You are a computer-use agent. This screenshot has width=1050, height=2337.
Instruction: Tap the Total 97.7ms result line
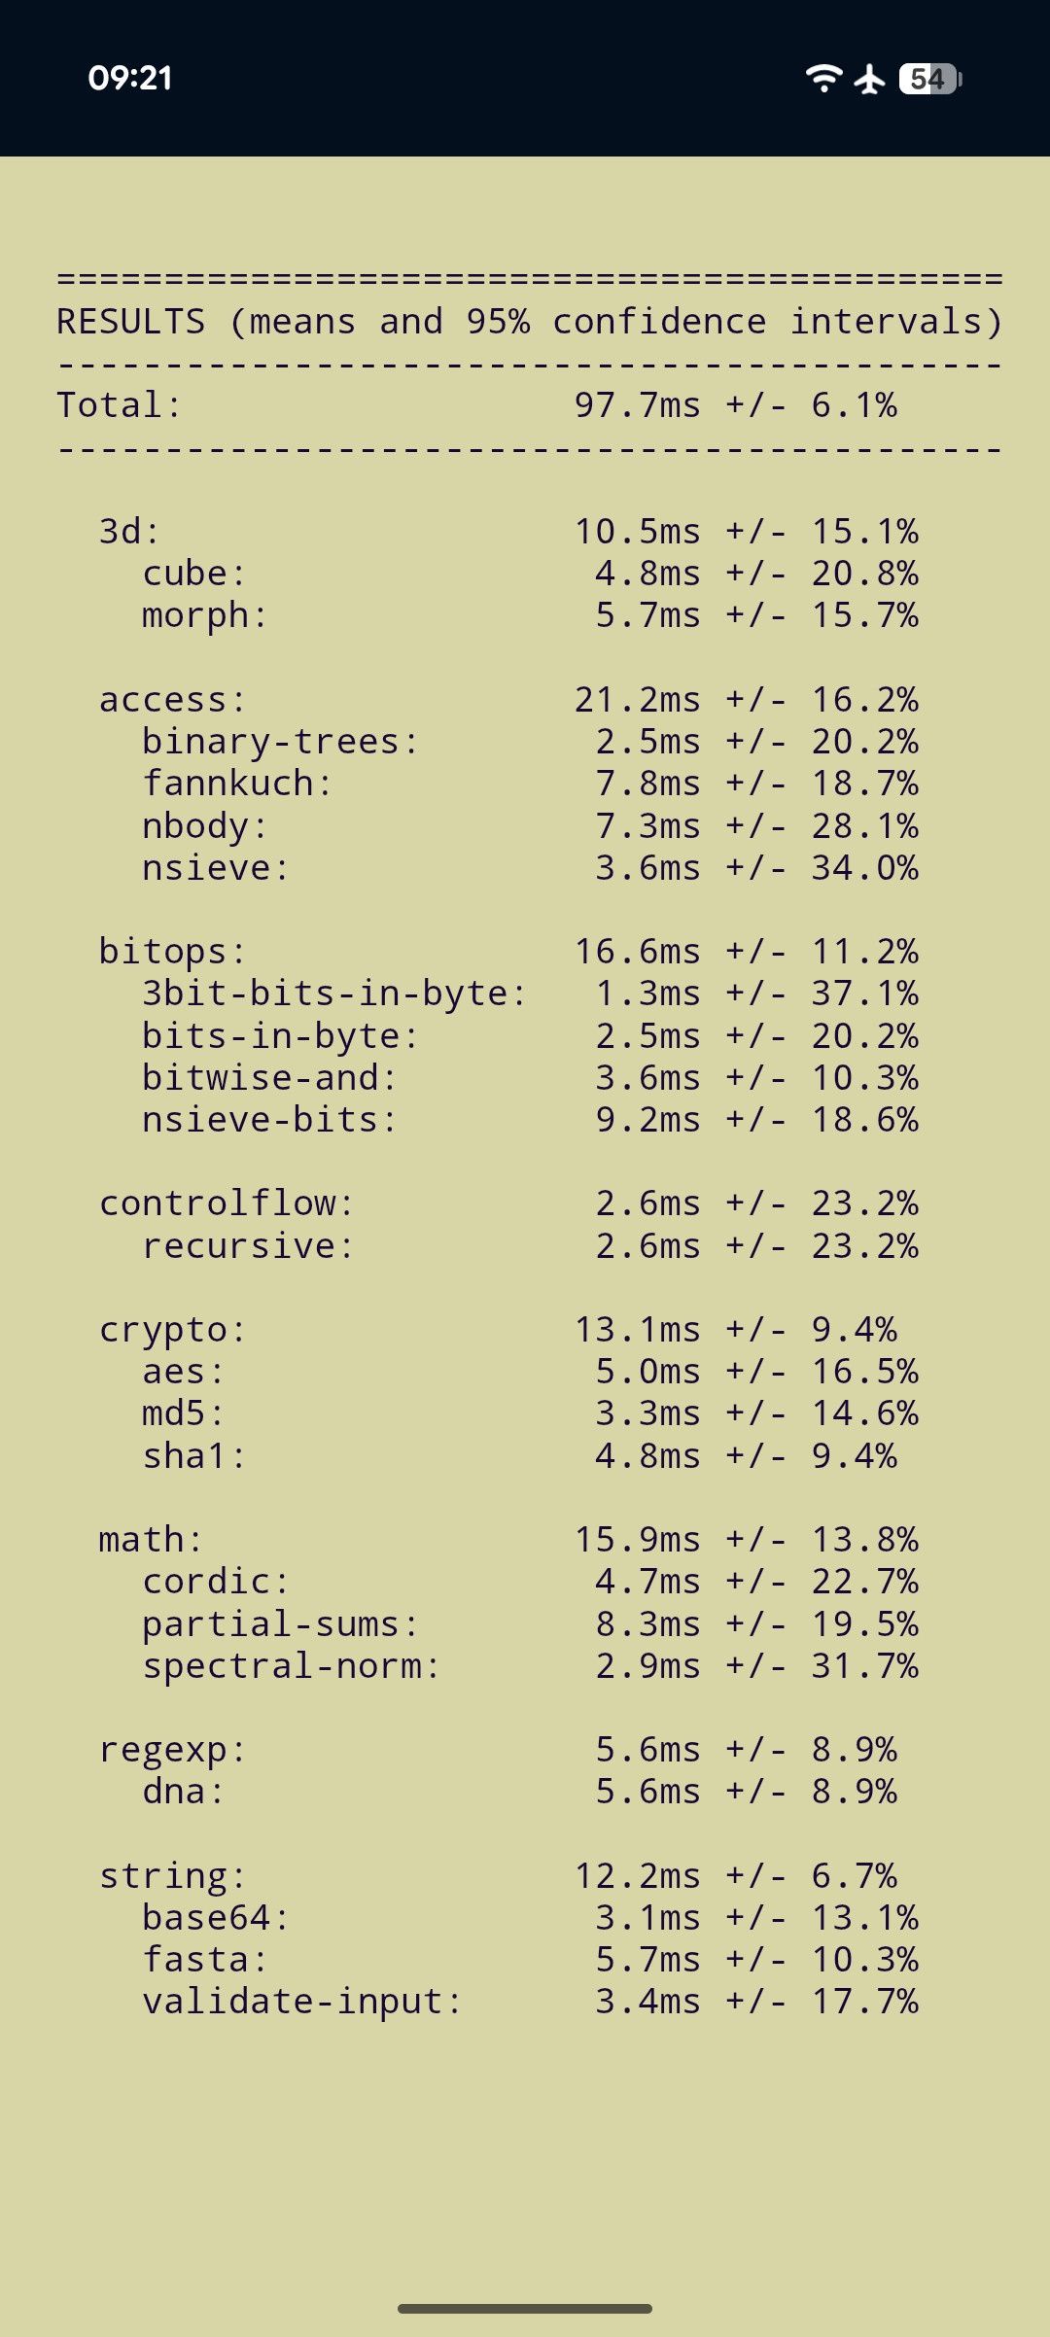(x=477, y=405)
